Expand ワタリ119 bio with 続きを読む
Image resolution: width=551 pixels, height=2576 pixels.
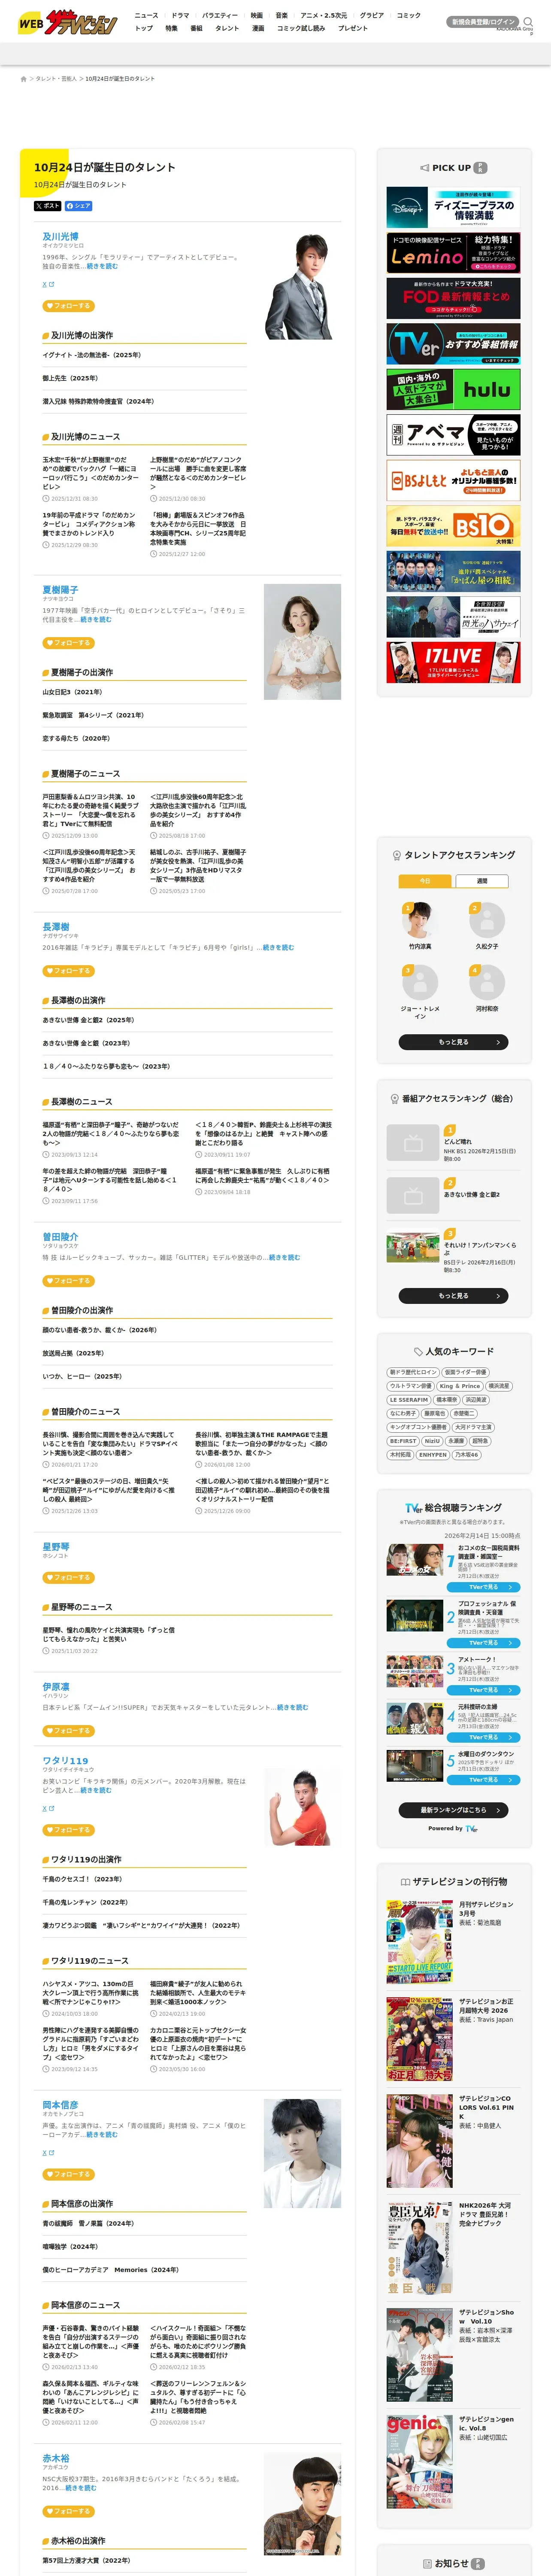coord(96,1791)
